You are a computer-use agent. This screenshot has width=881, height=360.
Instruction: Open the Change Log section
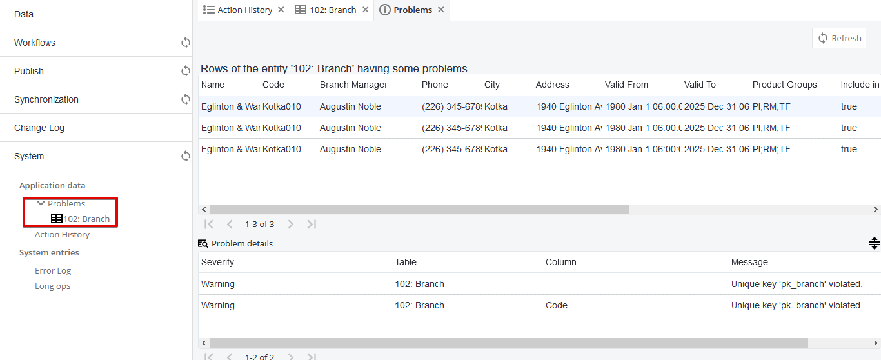[x=39, y=128]
